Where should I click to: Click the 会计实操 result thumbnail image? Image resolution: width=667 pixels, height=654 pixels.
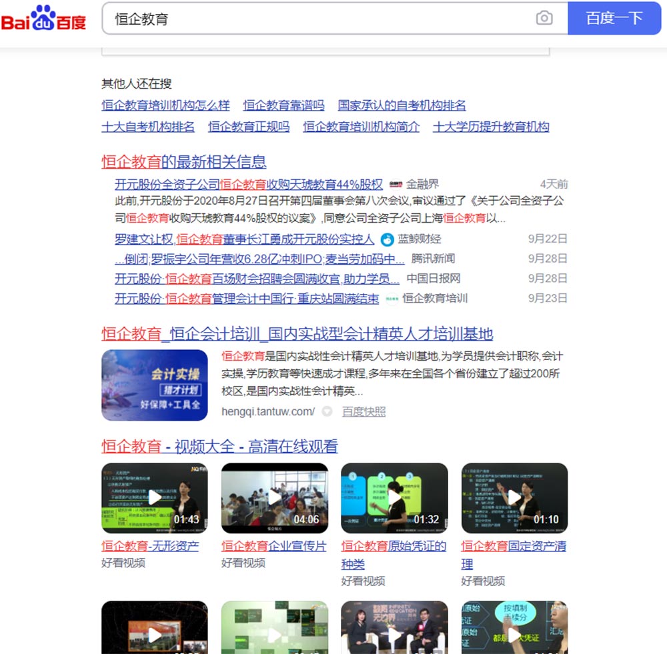click(154, 385)
